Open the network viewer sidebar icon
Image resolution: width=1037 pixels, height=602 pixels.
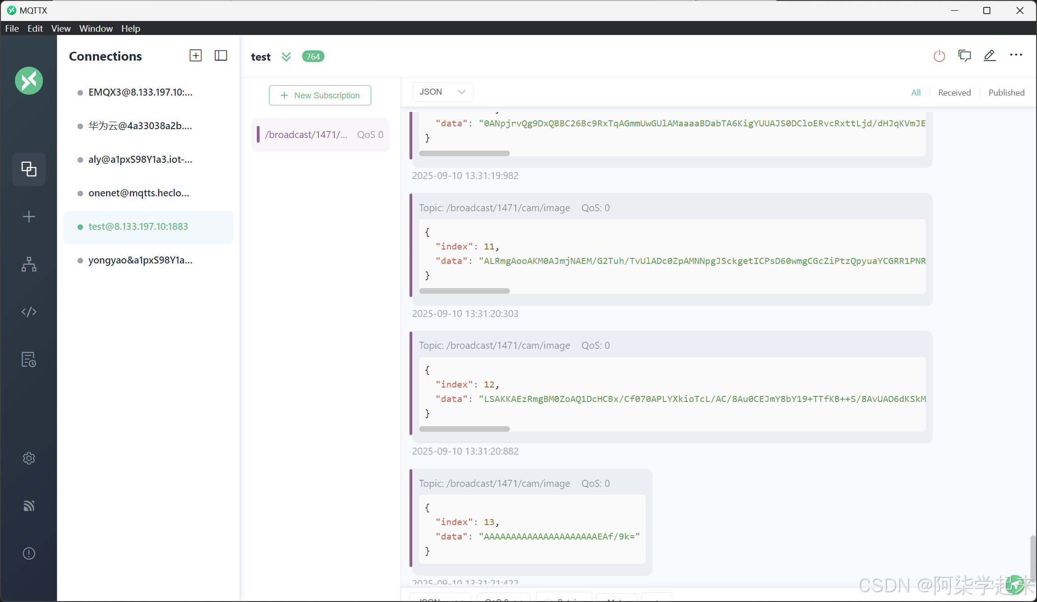(x=29, y=264)
